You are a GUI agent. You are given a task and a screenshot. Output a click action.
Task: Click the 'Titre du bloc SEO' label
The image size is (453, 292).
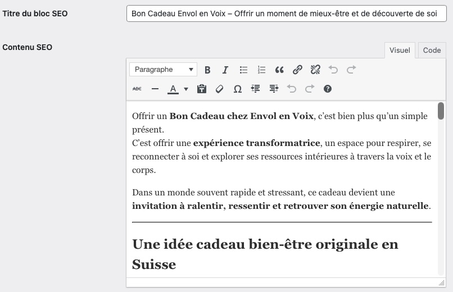point(35,13)
